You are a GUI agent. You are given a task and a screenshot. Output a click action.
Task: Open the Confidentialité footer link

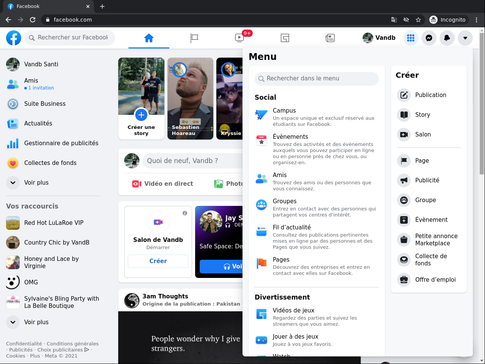click(24, 344)
